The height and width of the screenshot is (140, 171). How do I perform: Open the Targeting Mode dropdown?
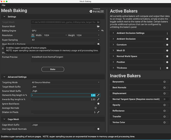coord(65,82)
